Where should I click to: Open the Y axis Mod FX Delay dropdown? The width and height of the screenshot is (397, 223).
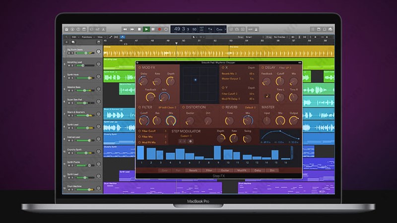(231, 99)
